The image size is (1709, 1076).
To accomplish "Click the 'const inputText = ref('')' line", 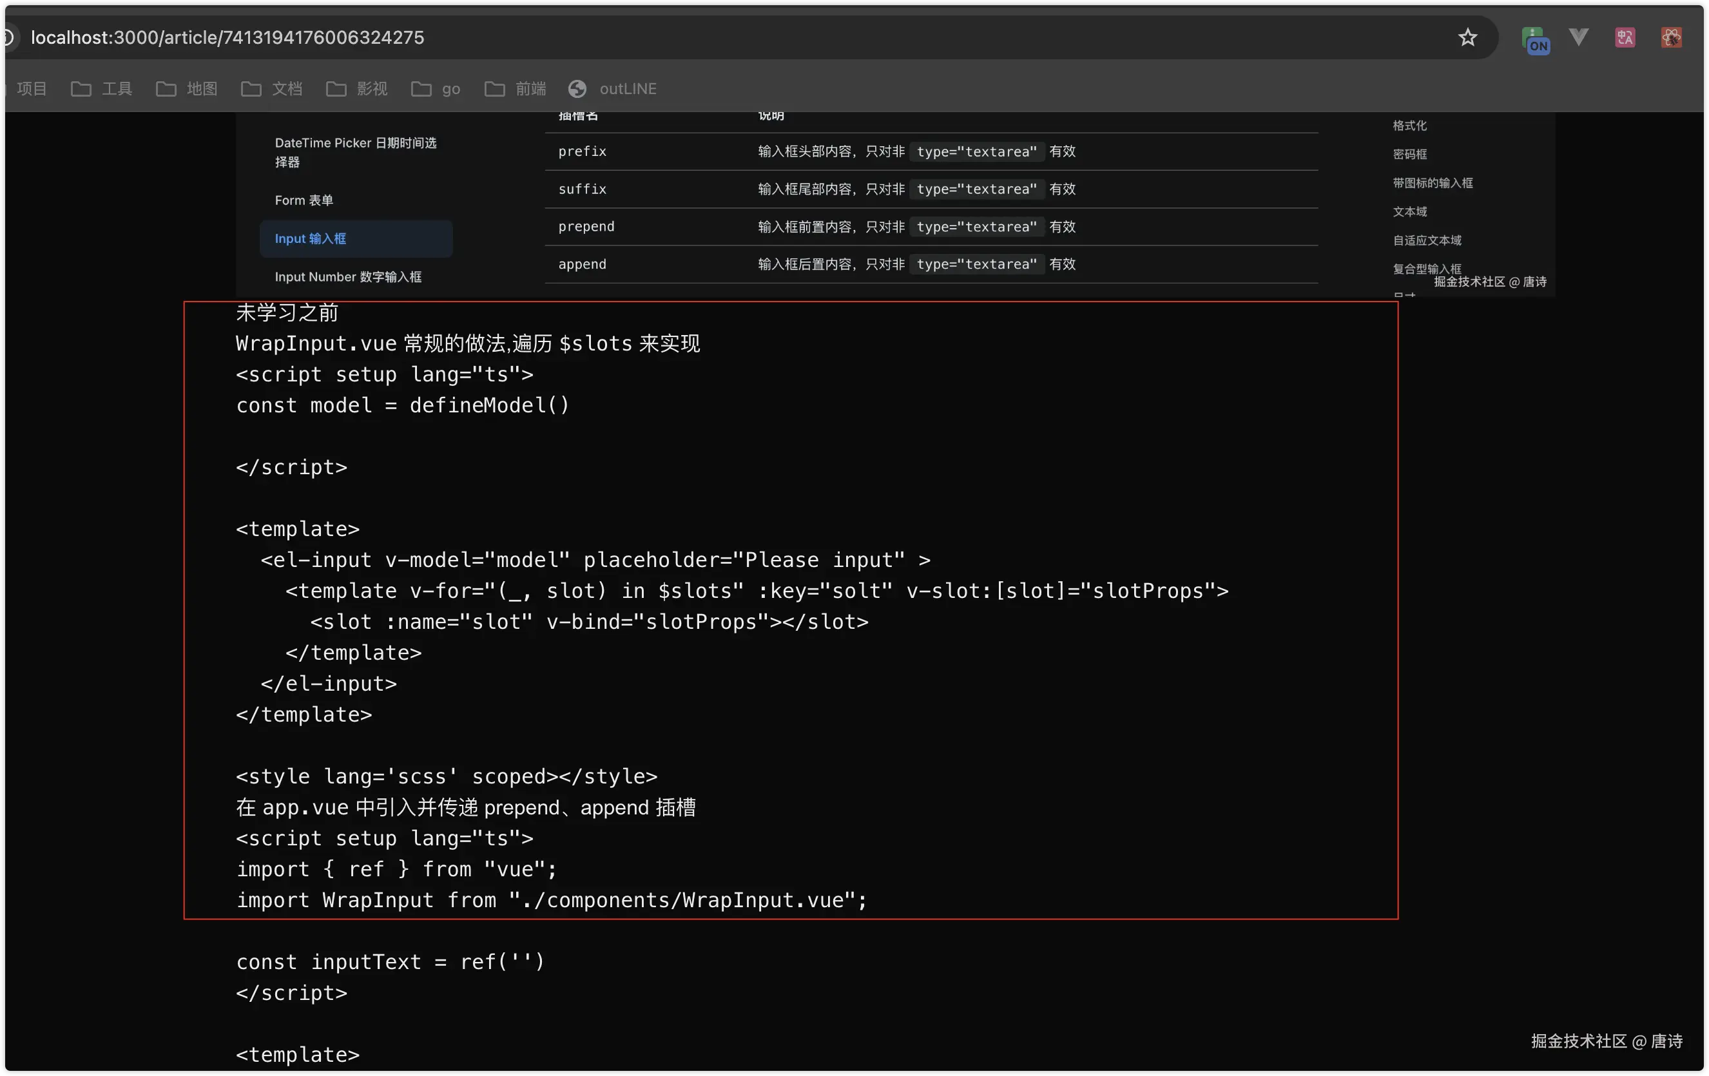I will tap(391, 962).
